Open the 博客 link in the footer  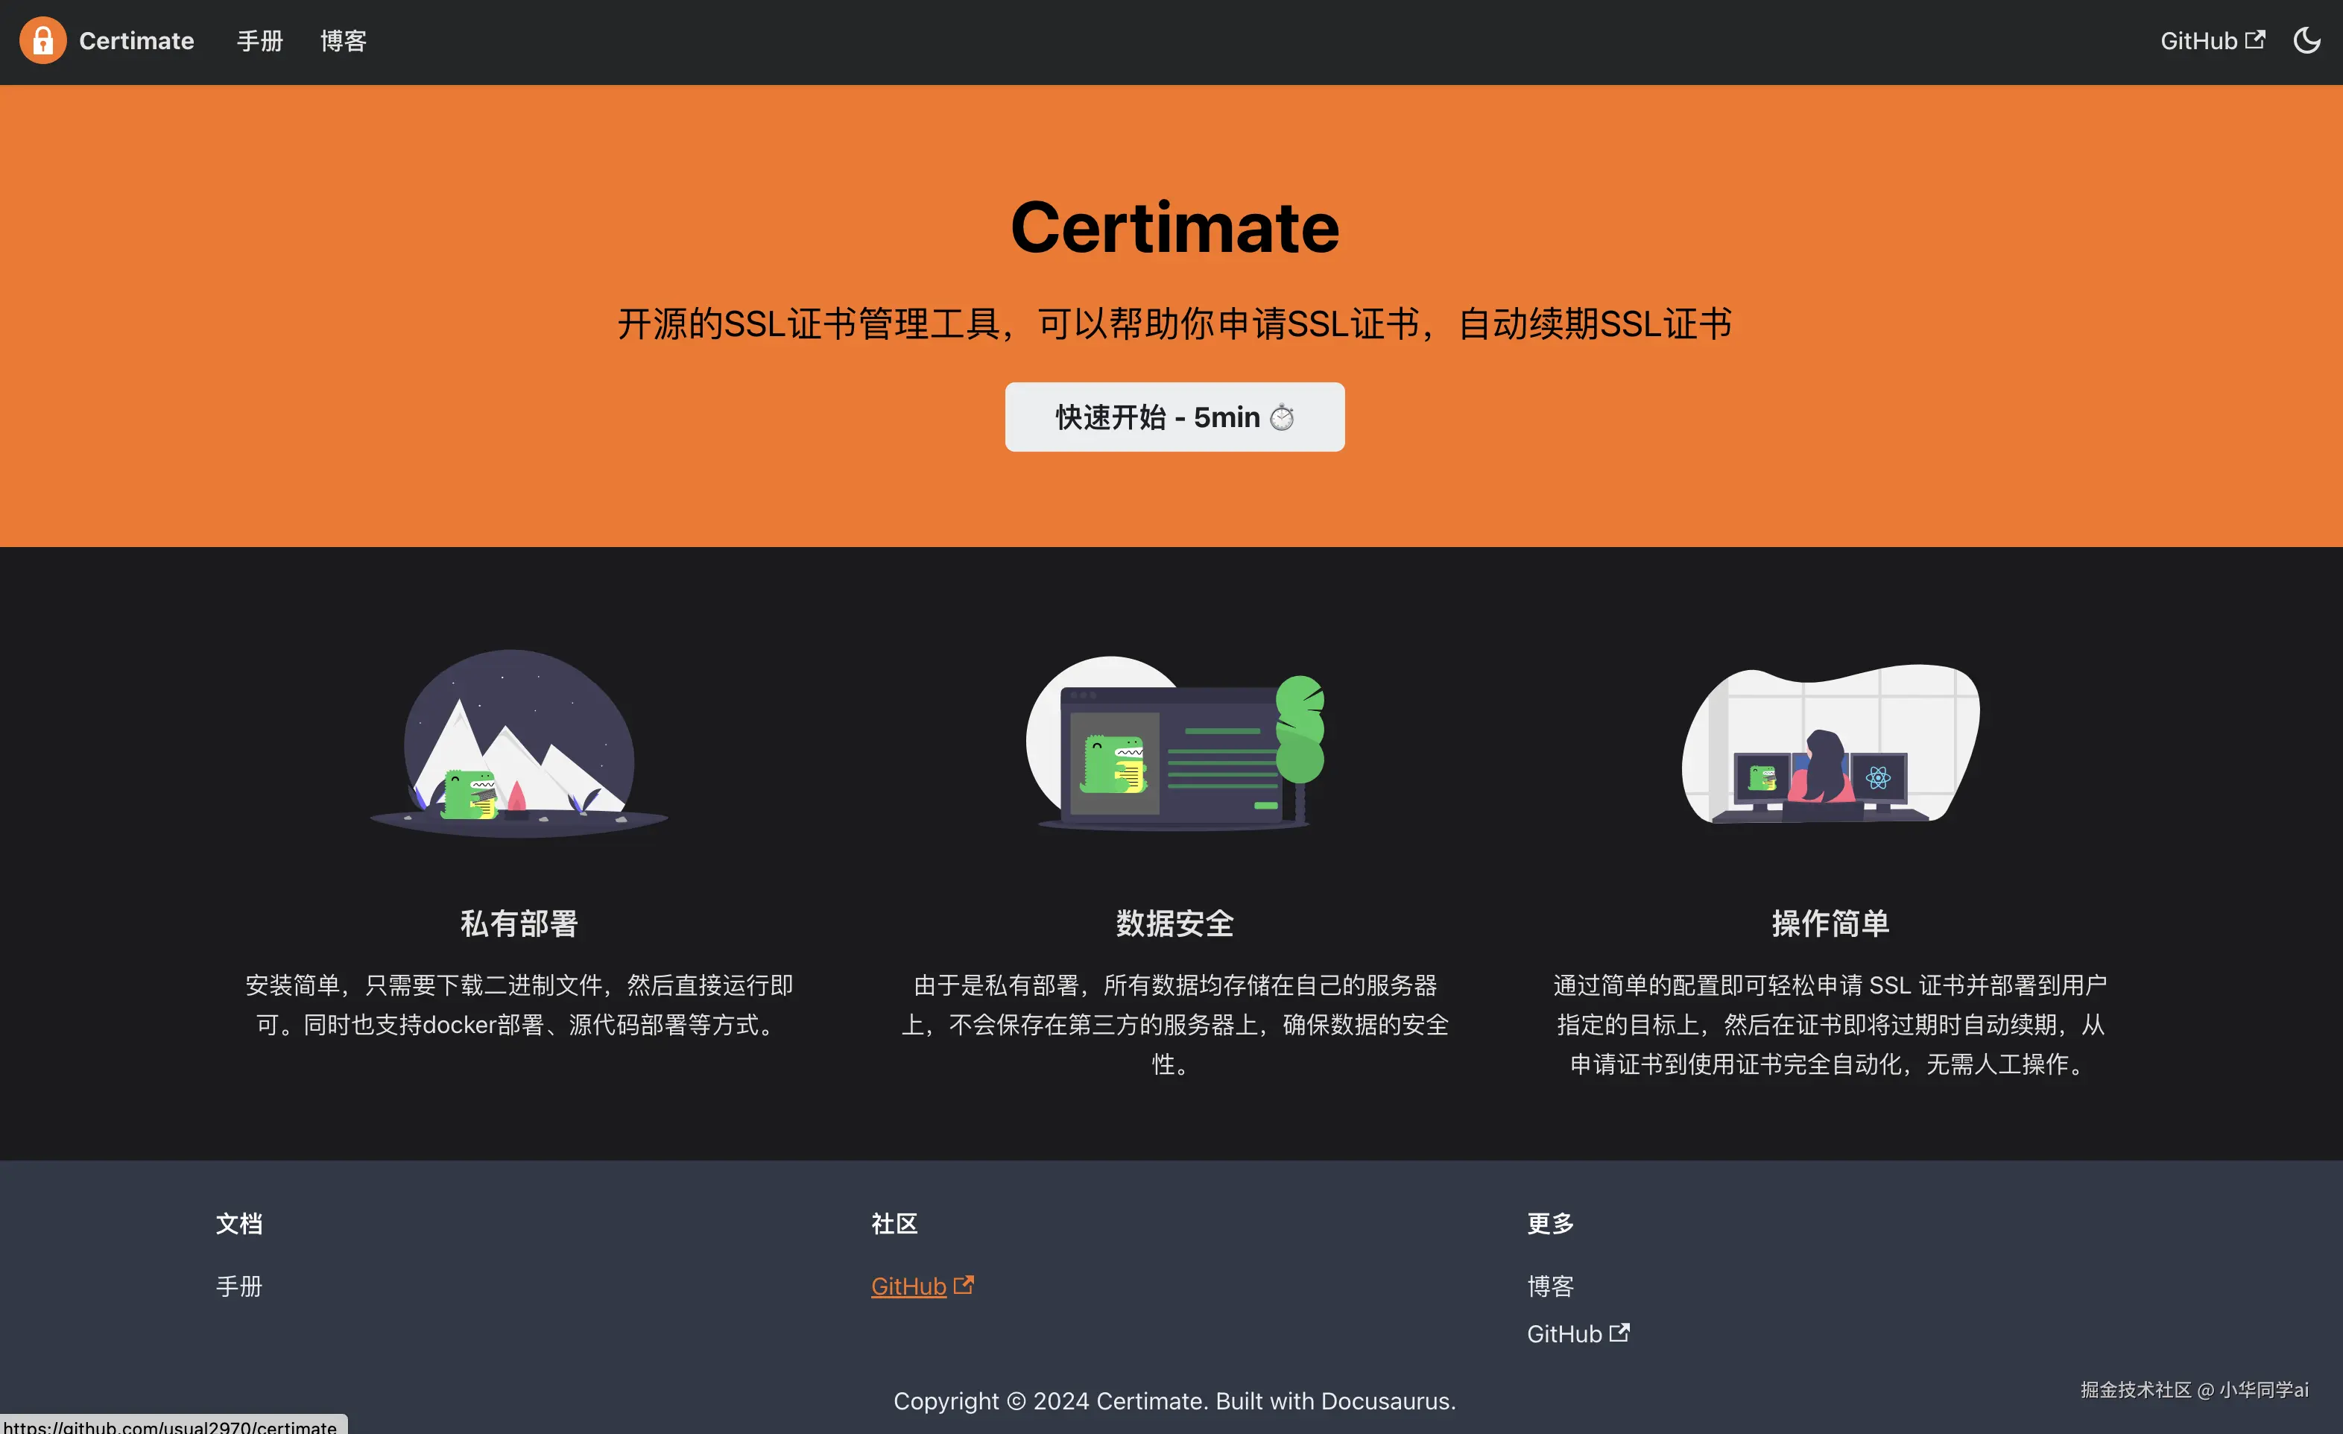pos(1550,1286)
